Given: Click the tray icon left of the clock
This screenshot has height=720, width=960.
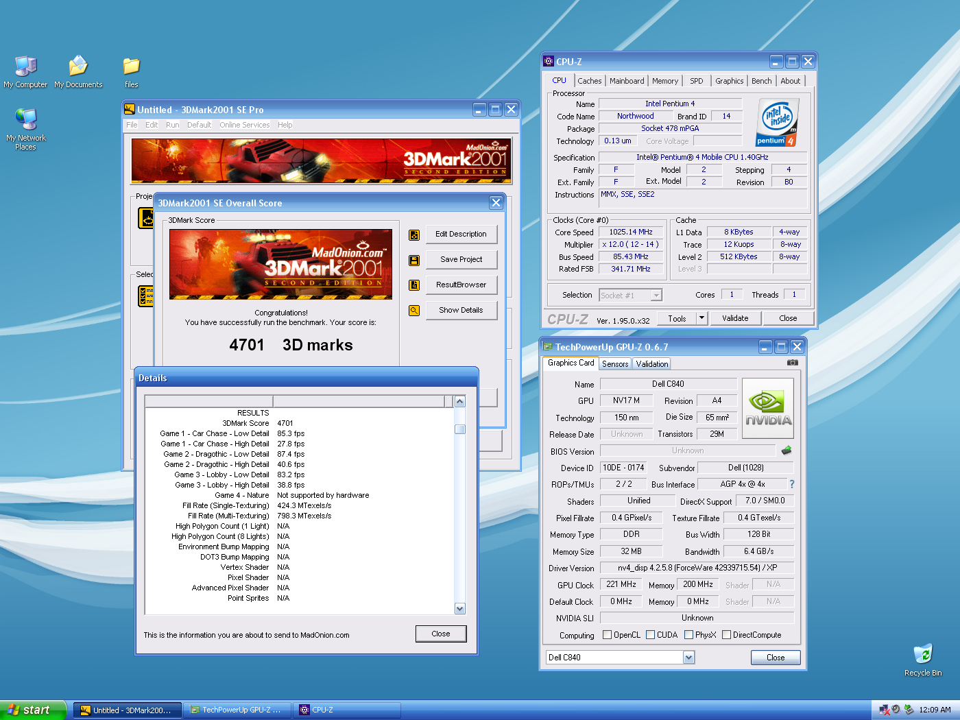Looking at the screenshot, I should [x=909, y=710].
